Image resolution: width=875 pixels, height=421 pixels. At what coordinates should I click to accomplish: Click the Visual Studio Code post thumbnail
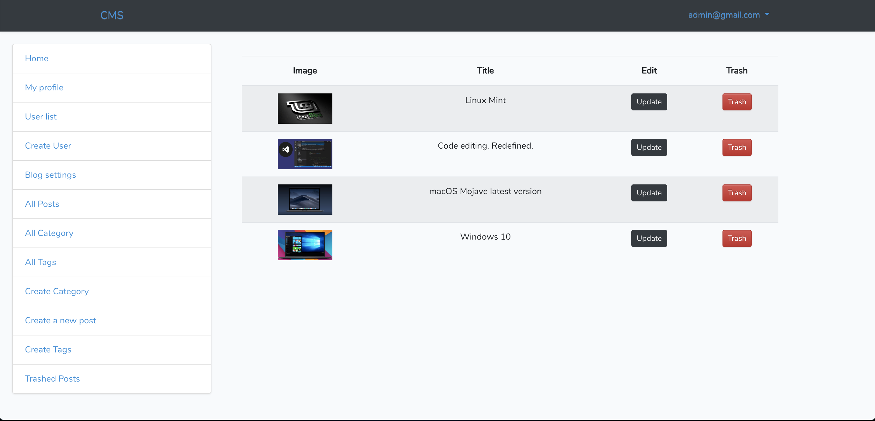305,154
